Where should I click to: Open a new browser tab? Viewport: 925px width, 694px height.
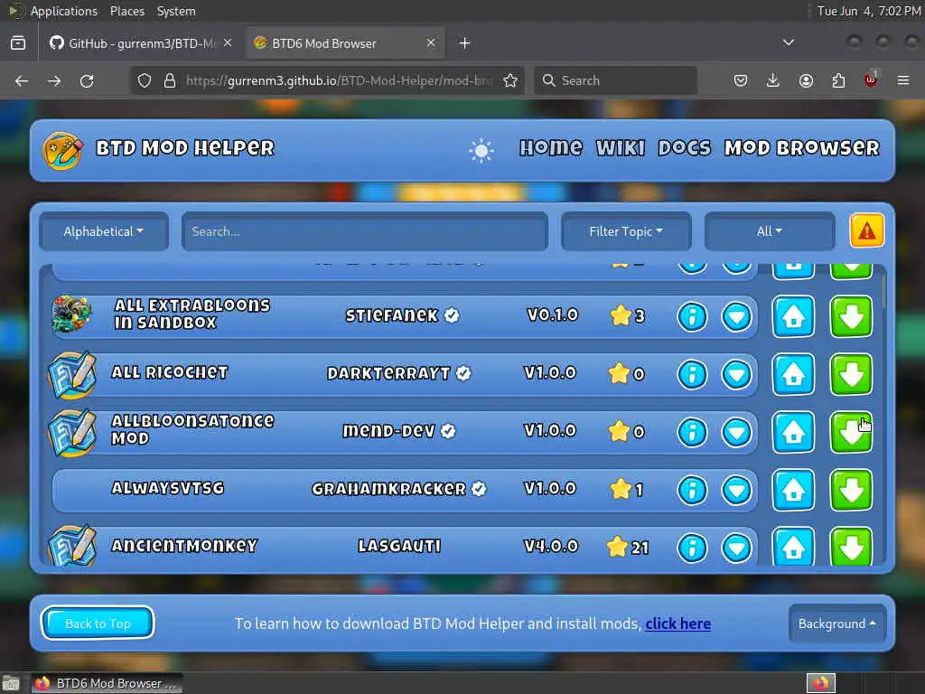(x=464, y=43)
